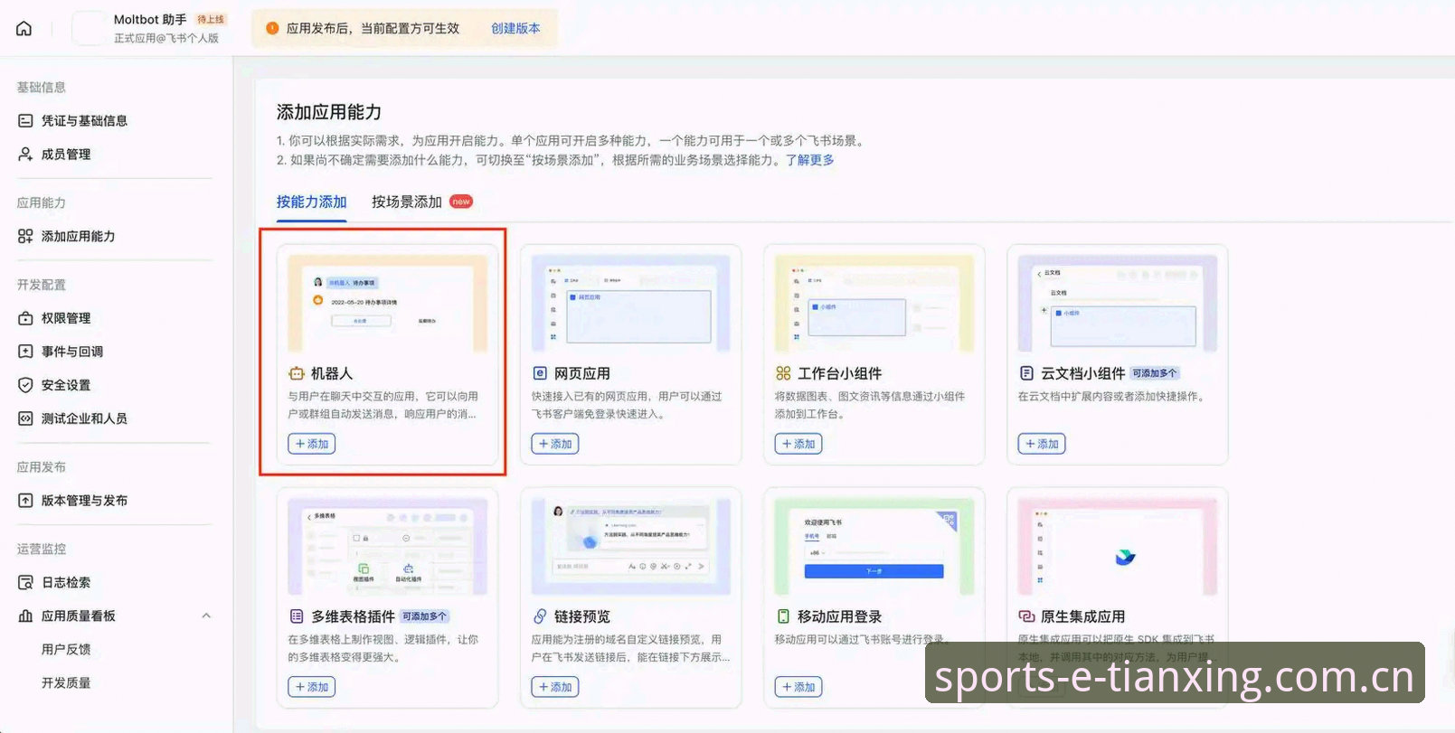The width and height of the screenshot is (1455, 733).
Task: Switch to 按能力添加 tab
Action: click(312, 202)
